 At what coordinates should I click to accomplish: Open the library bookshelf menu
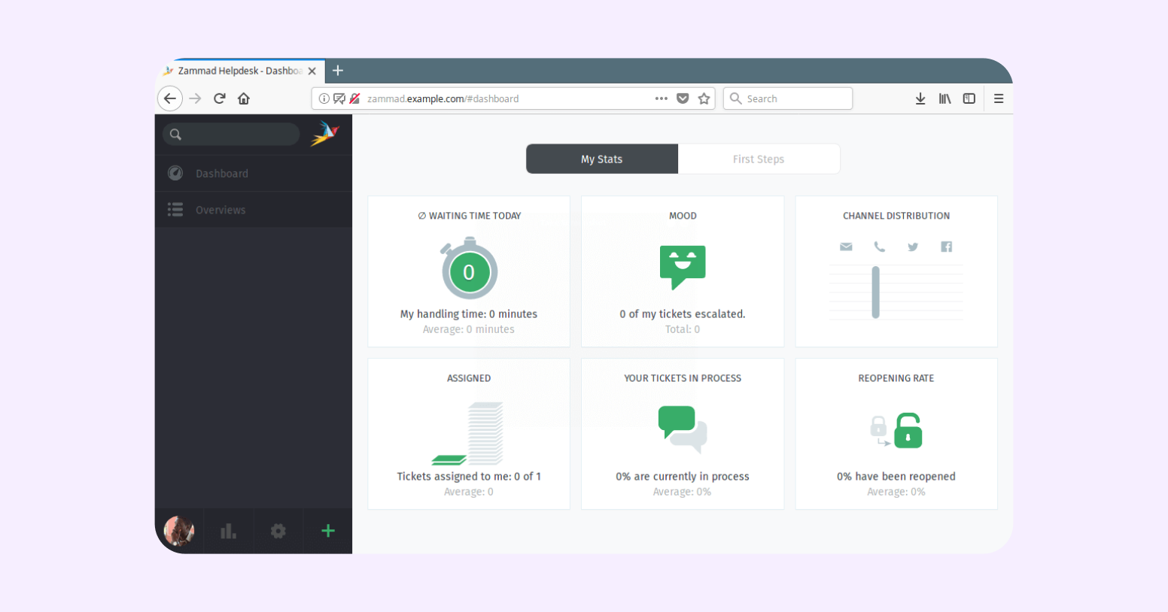[944, 98]
